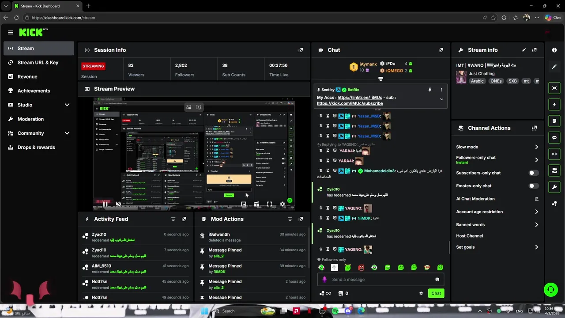Image resolution: width=565 pixels, height=318 pixels.
Task: Toggle mod actions widget in right rail
Action: click(554, 121)
